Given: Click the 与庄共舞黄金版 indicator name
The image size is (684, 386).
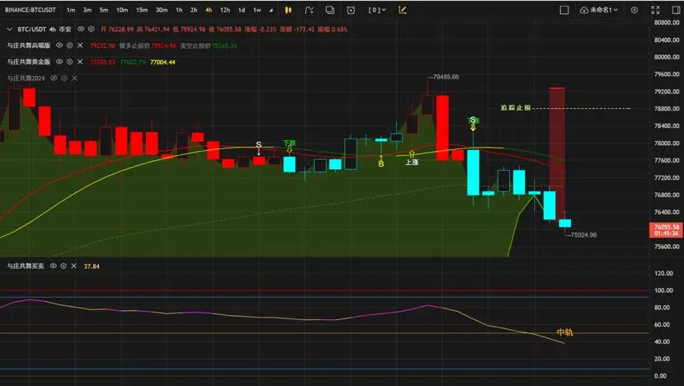Looking at the screenshot, I should click(29, 62).
